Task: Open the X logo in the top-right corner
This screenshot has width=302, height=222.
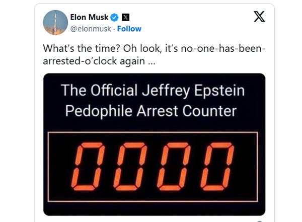Action: 259,17
